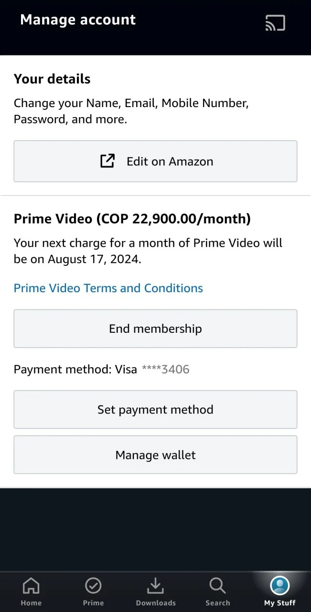Image resolution: width=311 pixels, height=612 pixels.
Task: Open the Prime Video Terms and Conditions link
Action: tap(108, 288)
